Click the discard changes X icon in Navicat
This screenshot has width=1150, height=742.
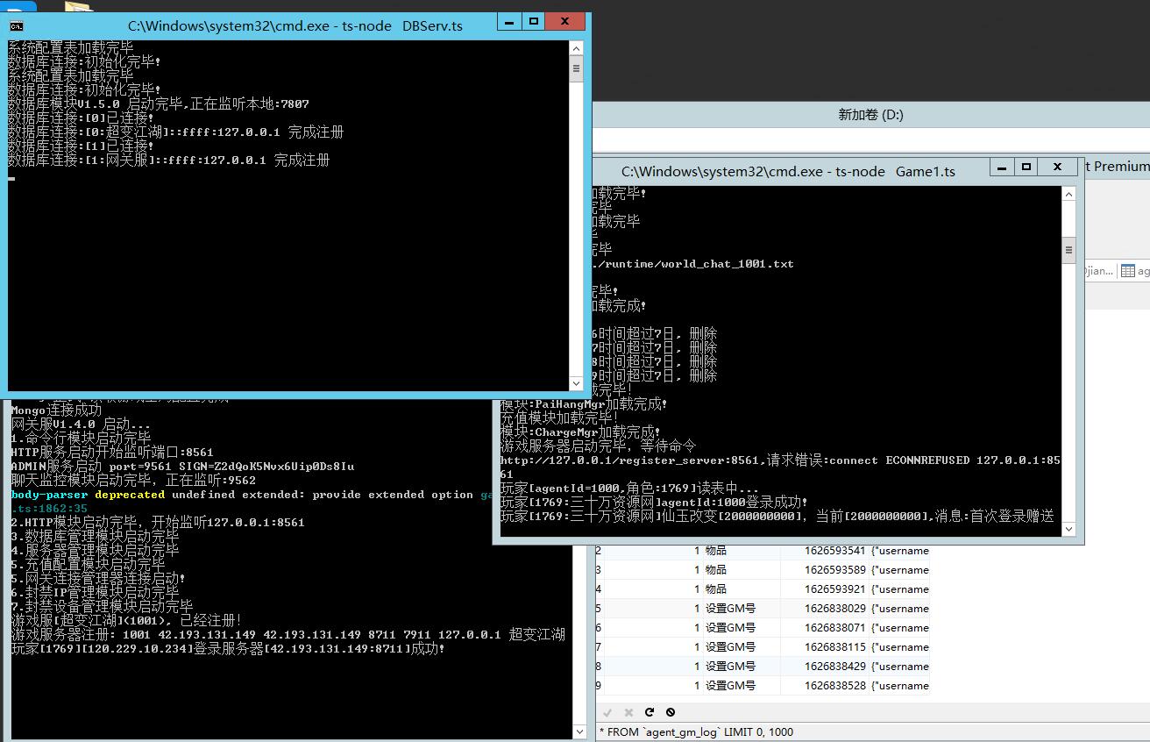click(628, 712)
